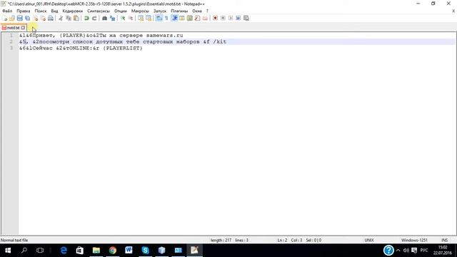457x257 pixels.
Task: Click the length : 217 status entry
Action: pos(221,240)
